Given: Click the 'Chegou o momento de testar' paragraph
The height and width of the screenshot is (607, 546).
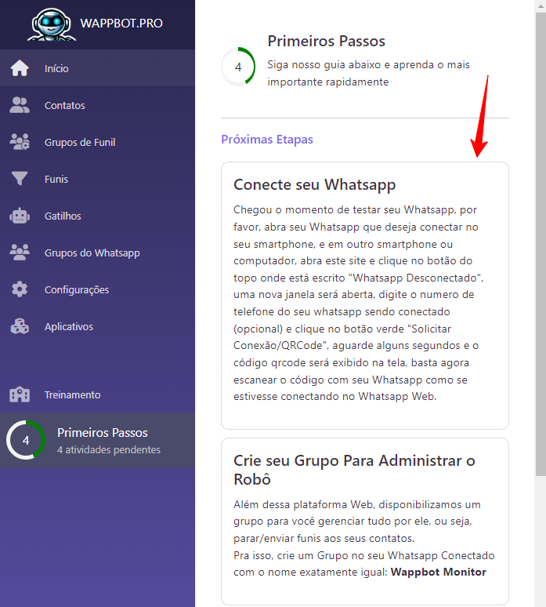Looking at the screenshot, I should click(x=359, y=303).
